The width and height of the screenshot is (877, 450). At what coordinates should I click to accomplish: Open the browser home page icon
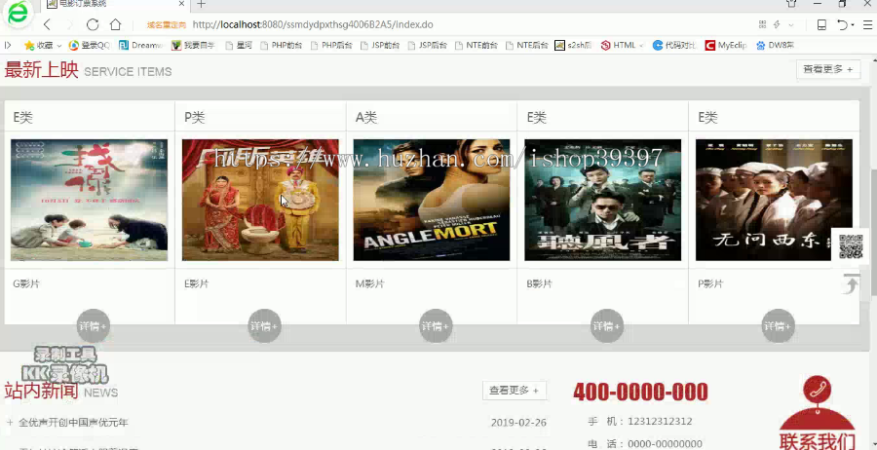pyautogui.click(x=115, y=24)
